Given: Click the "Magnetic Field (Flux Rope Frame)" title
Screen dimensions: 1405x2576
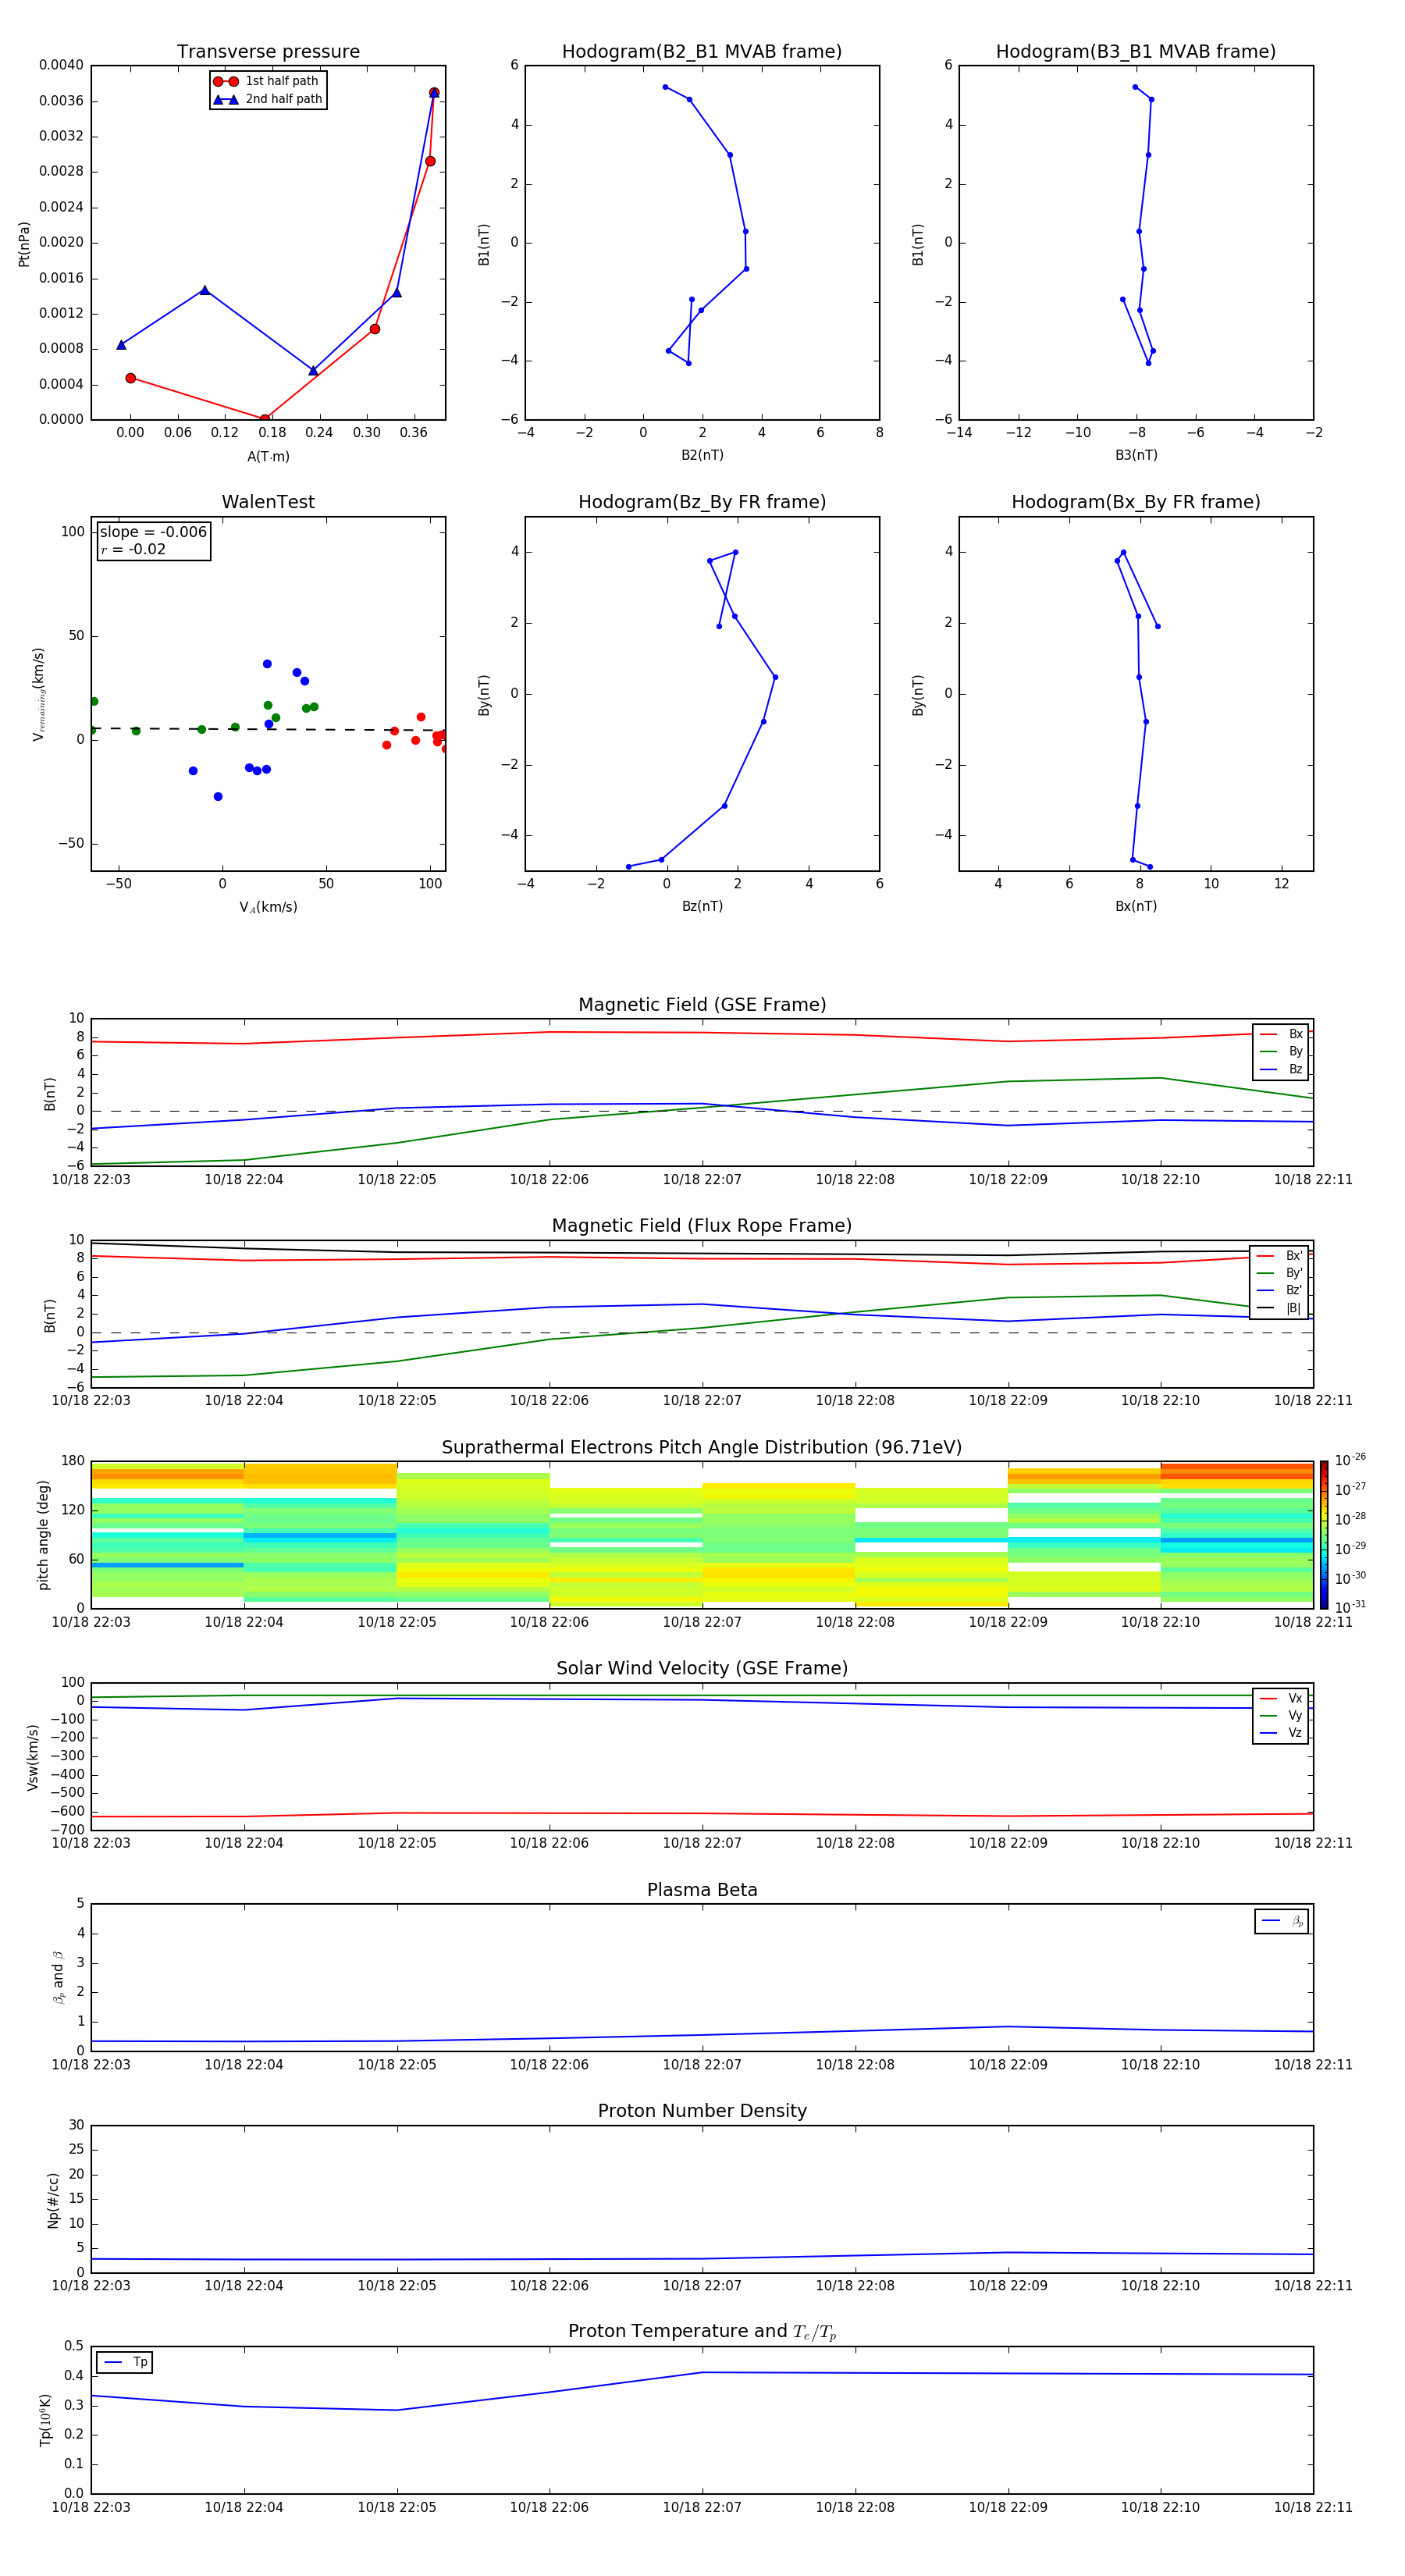Looking at the screenshot, I should (702, 1226).
